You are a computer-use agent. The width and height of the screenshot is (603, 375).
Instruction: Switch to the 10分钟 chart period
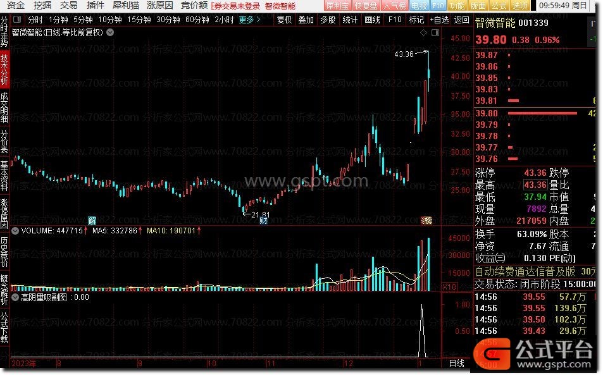(x=110, y=19)
